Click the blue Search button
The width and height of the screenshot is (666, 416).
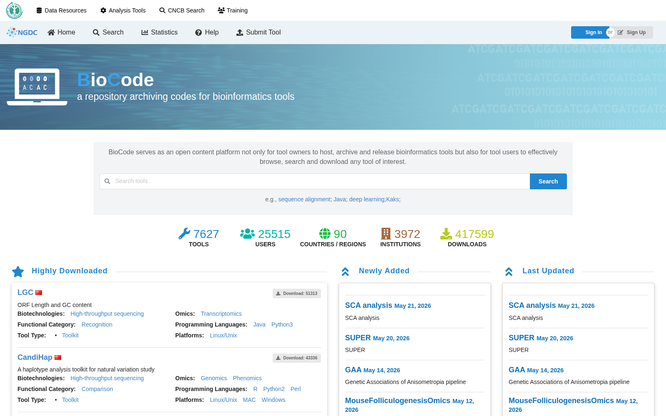tap(548, 181)
